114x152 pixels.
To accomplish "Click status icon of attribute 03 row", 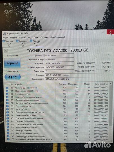I will point(7,94).
